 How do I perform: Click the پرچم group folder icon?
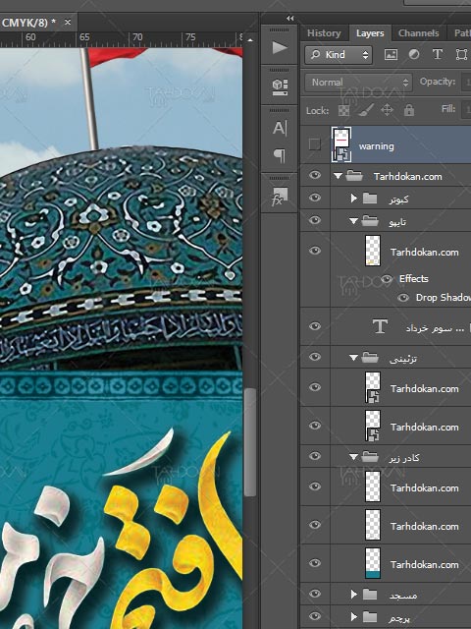point(370,616)
